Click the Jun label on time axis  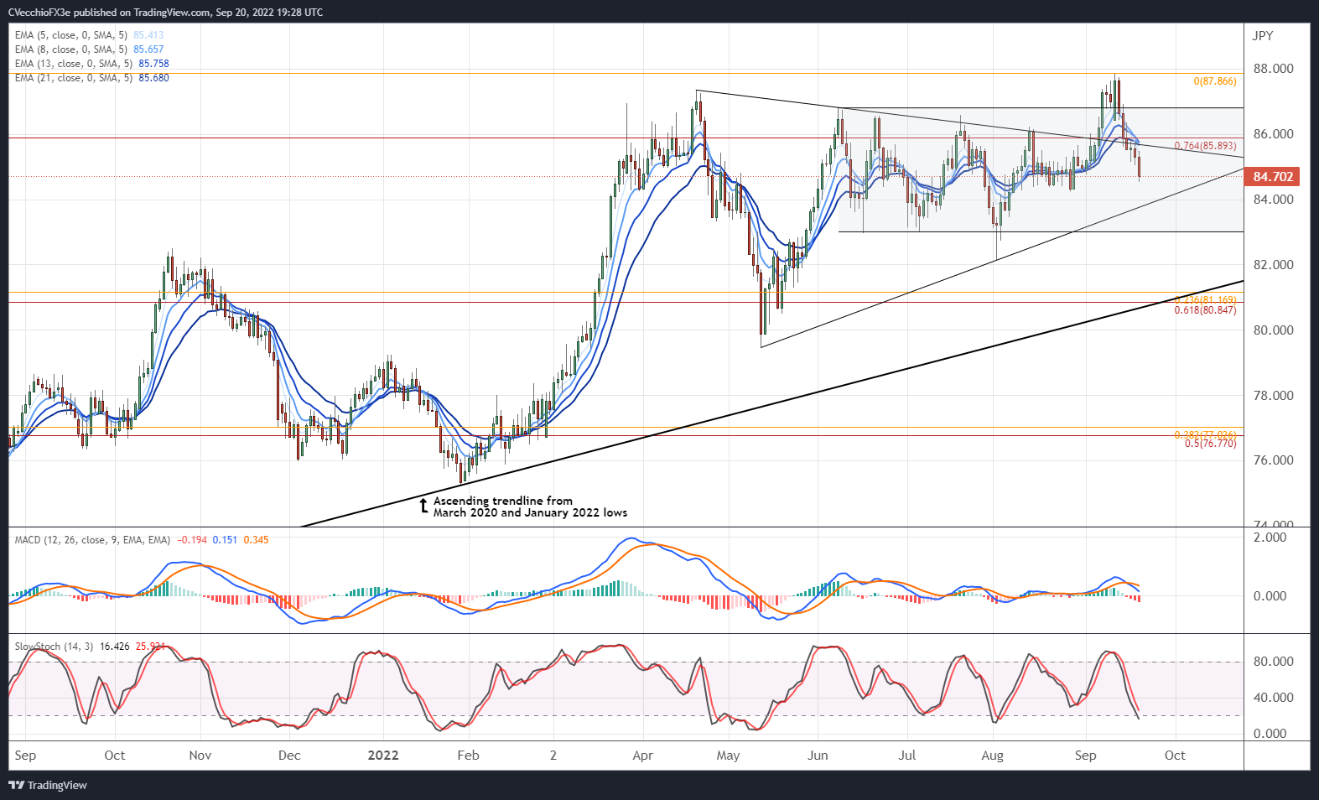(x=818, y=756)
